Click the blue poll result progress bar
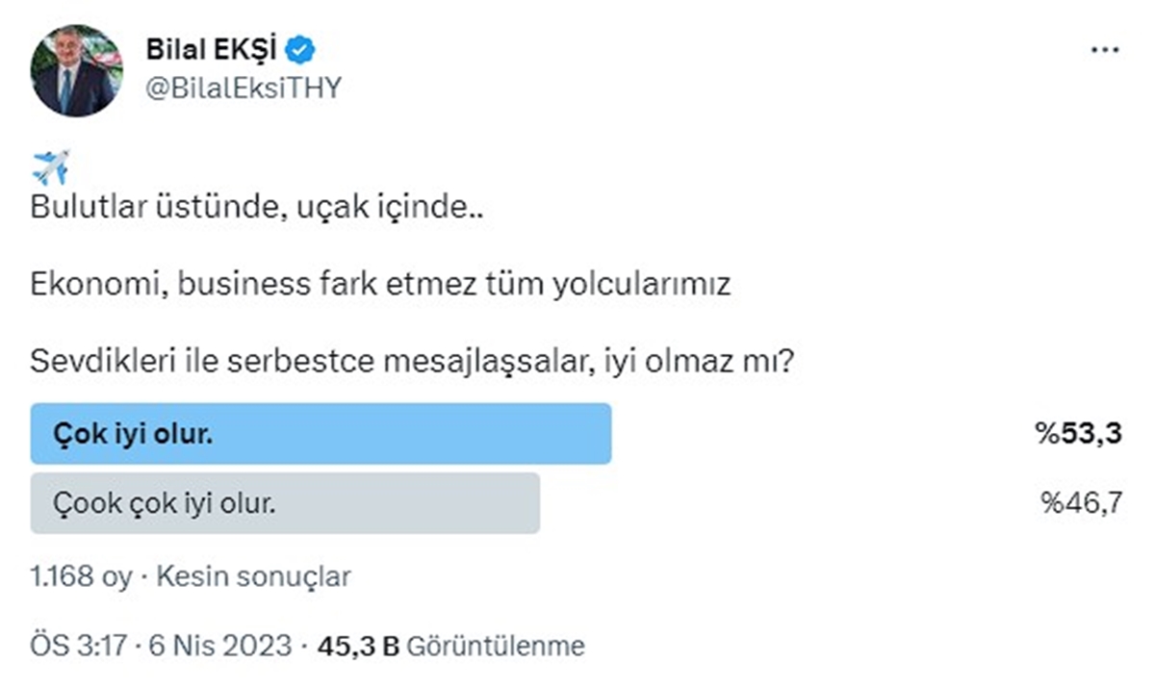 pyautogui.click(x=322, y=433)
